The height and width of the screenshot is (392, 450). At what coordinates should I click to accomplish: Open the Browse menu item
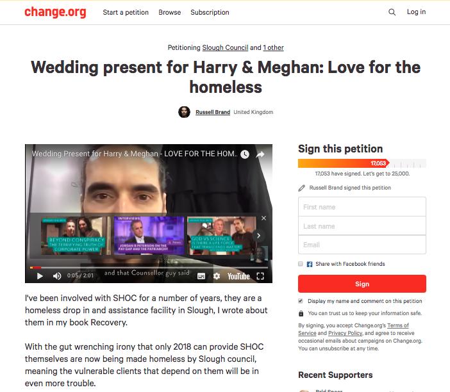coord(170,12)
